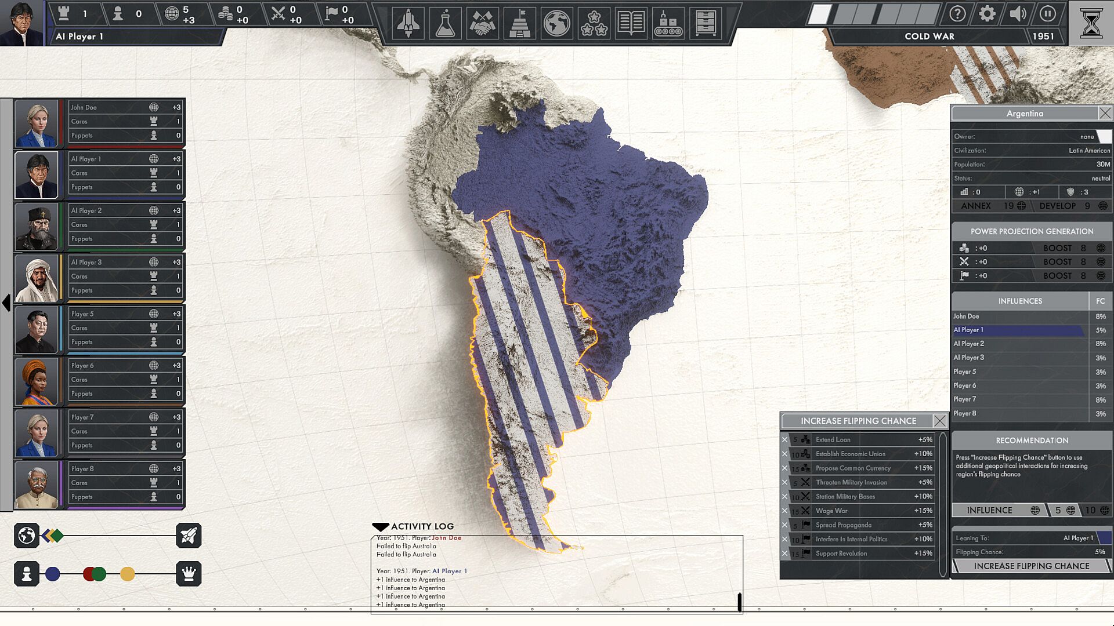Open the diplomacy handshake menu
Viewport: 1114px width, 626px height.
[x=482, y=24]
